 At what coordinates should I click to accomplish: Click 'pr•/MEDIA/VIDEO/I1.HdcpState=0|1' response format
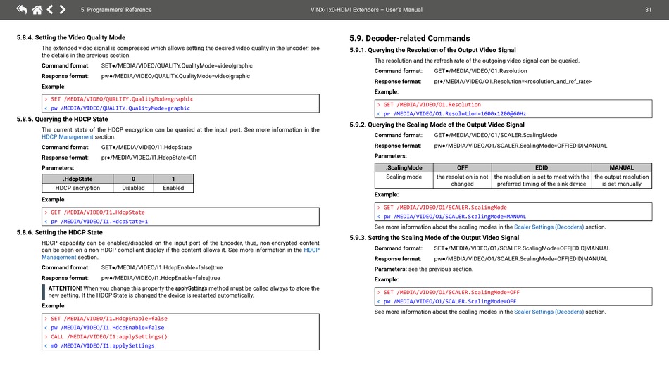pyautogui.click(x=149, y=158)
